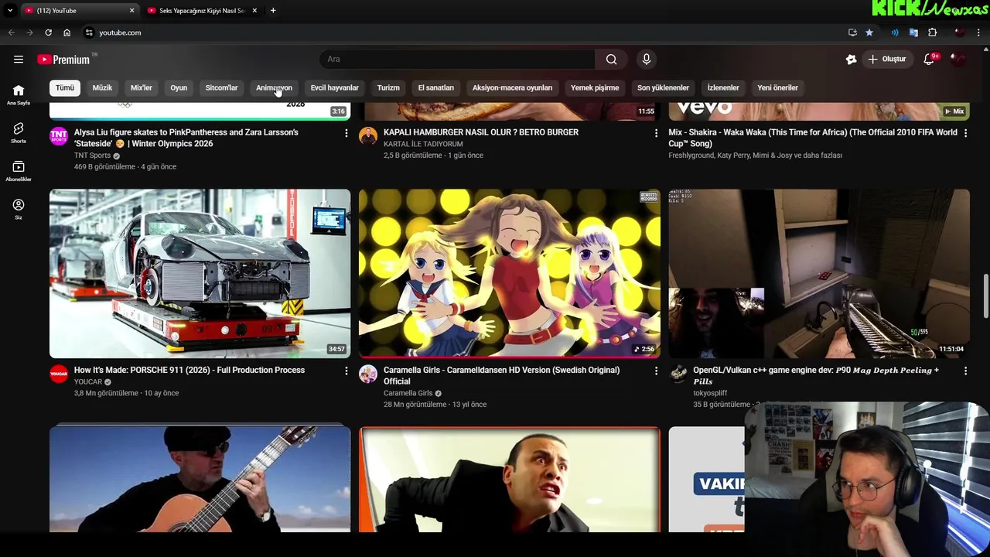Open options for PORSCHE 911 video

point(346,371)
